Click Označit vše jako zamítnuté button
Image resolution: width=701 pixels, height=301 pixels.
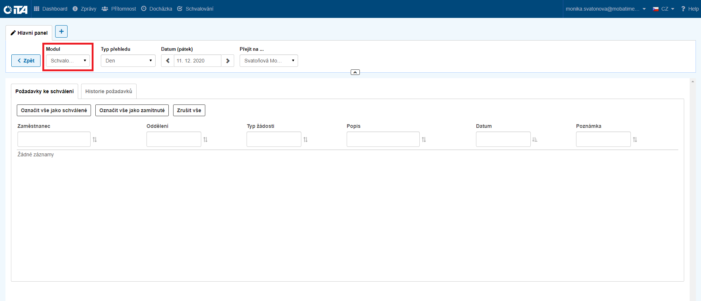[132, 110]
